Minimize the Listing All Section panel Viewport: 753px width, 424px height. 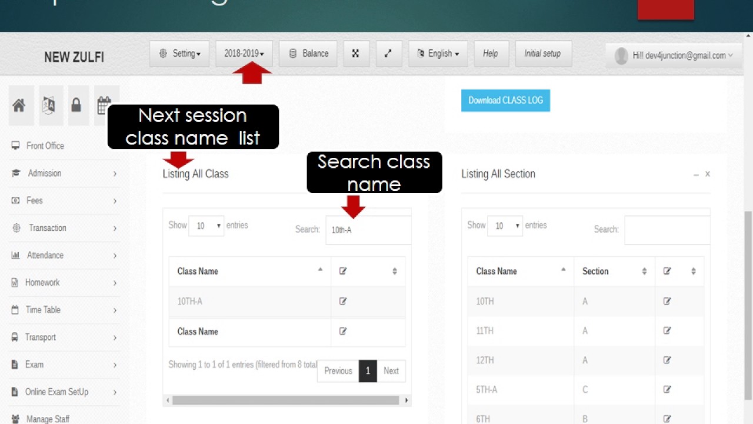coord(696,174)
